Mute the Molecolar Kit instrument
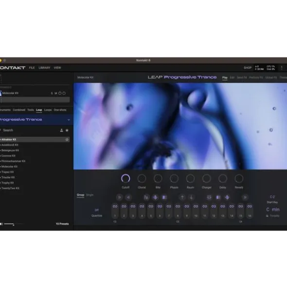This screenshot has height=288, width=287. point(56,93)
